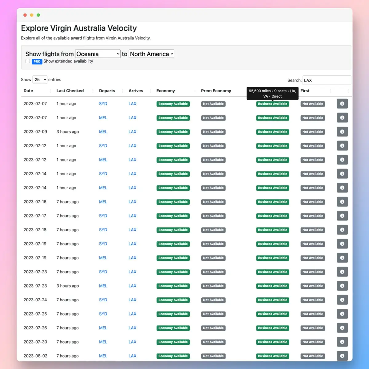
Task: Click info icon in 2023-07-26 row
Action: pos(342,328)
